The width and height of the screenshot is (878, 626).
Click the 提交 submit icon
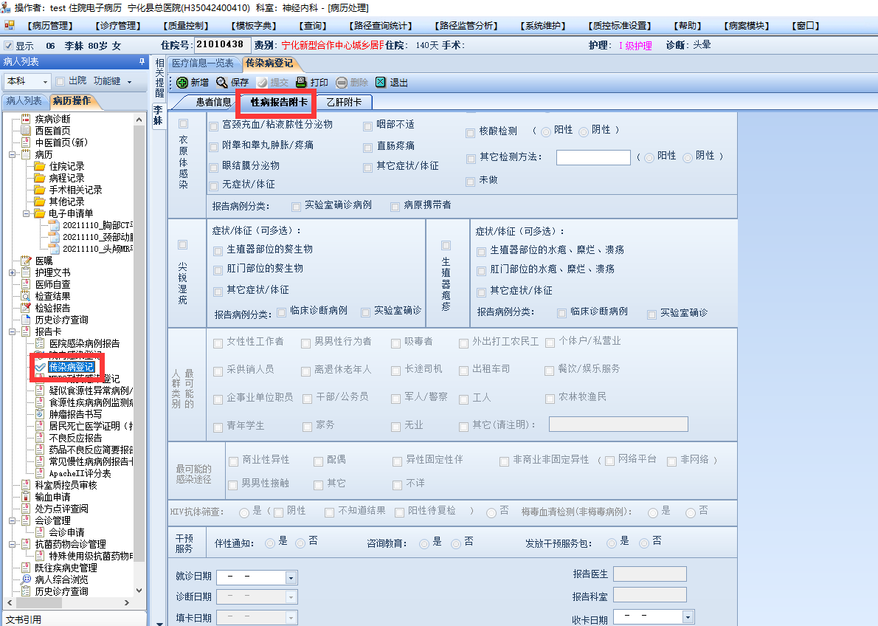click(x=262, y=83)
